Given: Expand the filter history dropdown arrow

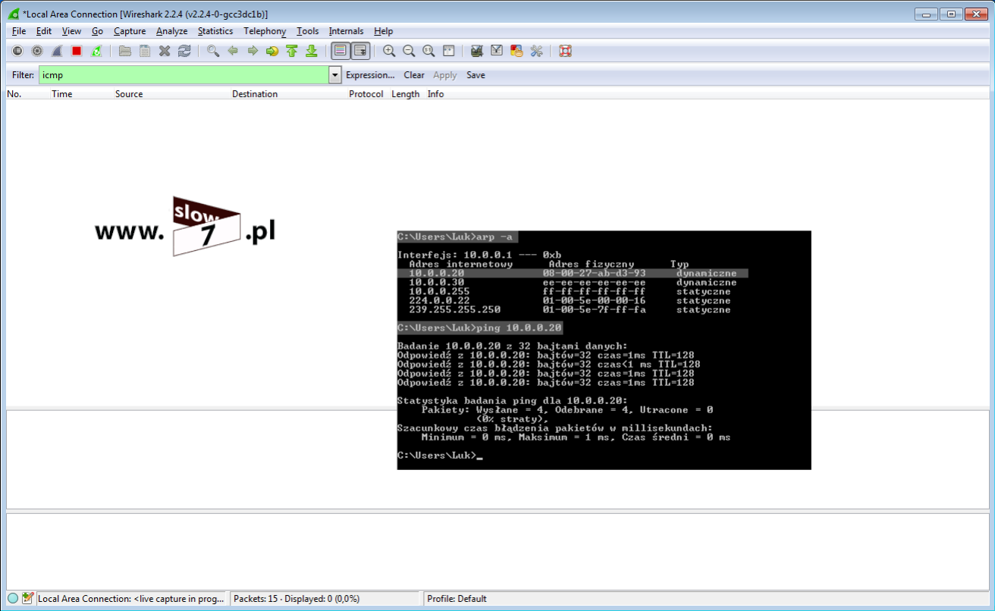Looking at the screenshot, I should 335,75.
